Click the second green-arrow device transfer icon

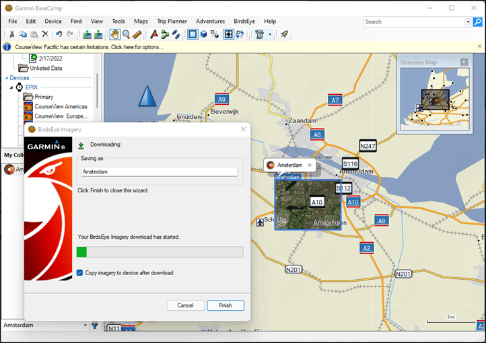click(x=98, y=34)
